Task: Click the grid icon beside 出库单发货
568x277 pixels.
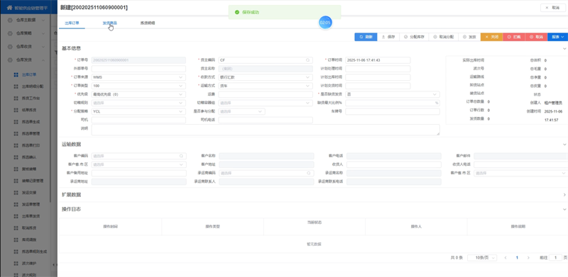Action: [x=16, y=216]
